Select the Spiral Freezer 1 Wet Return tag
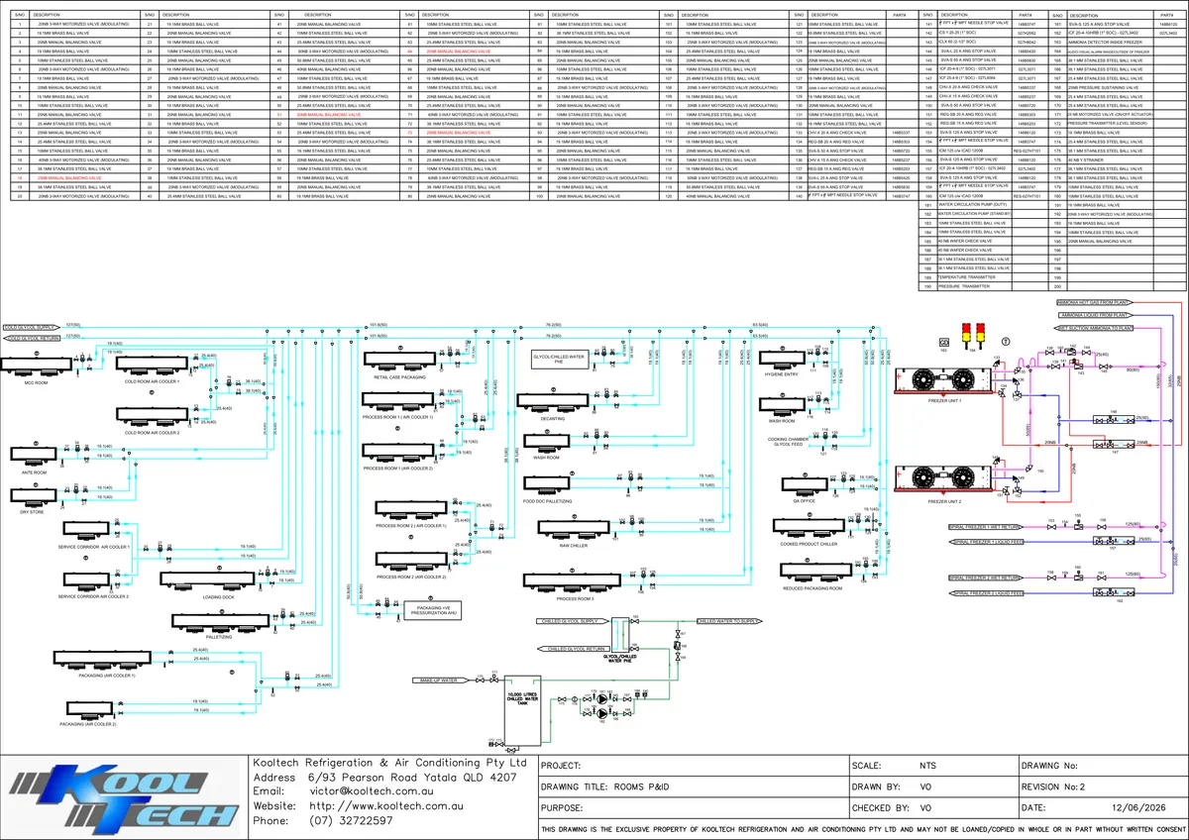Screen dimensions: 1189x840 [x=985, y=527]
